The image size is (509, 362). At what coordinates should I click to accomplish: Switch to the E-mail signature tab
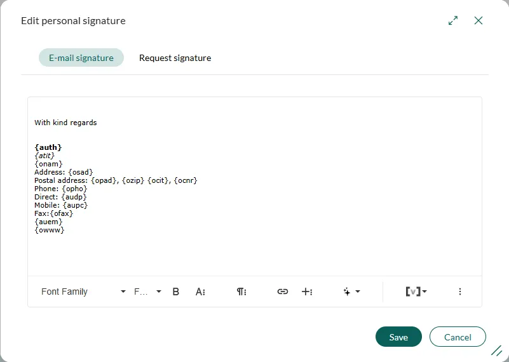(x=81, y=58)
